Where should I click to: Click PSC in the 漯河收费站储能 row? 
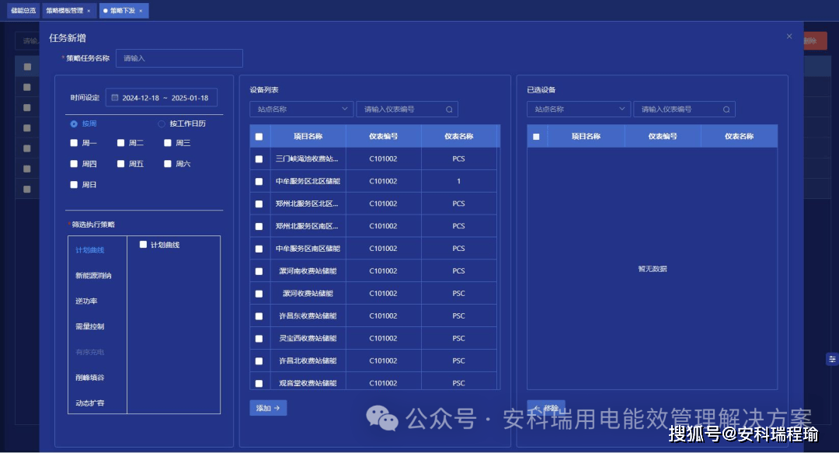click(x=458, y=294)
